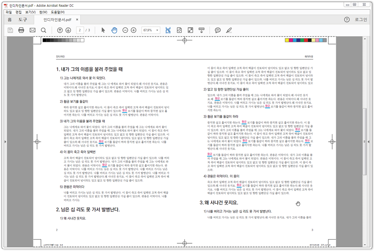
Task: Go to next page with down arrow icon
Action: pos(69,30)
